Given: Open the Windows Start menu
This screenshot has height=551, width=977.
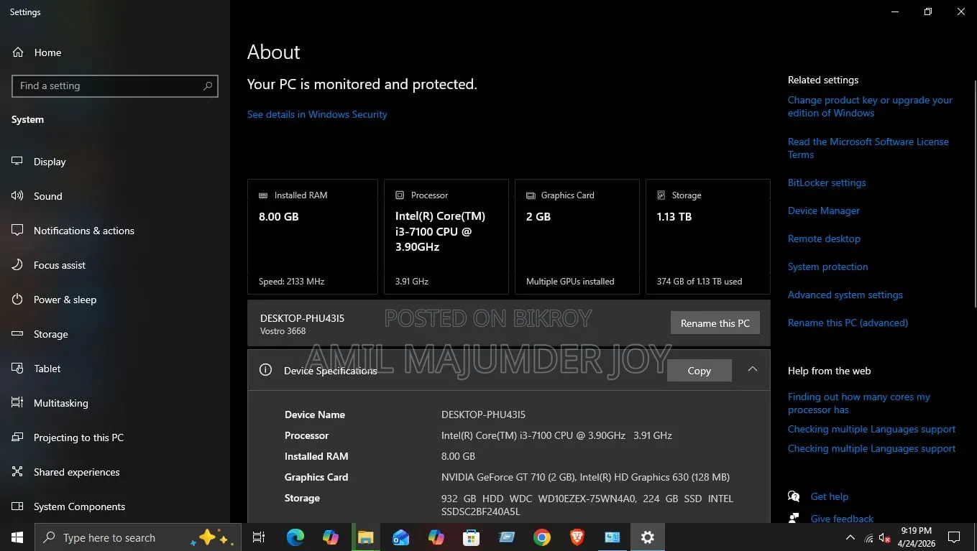Looking at the screenshot, I should pos(17,537).
